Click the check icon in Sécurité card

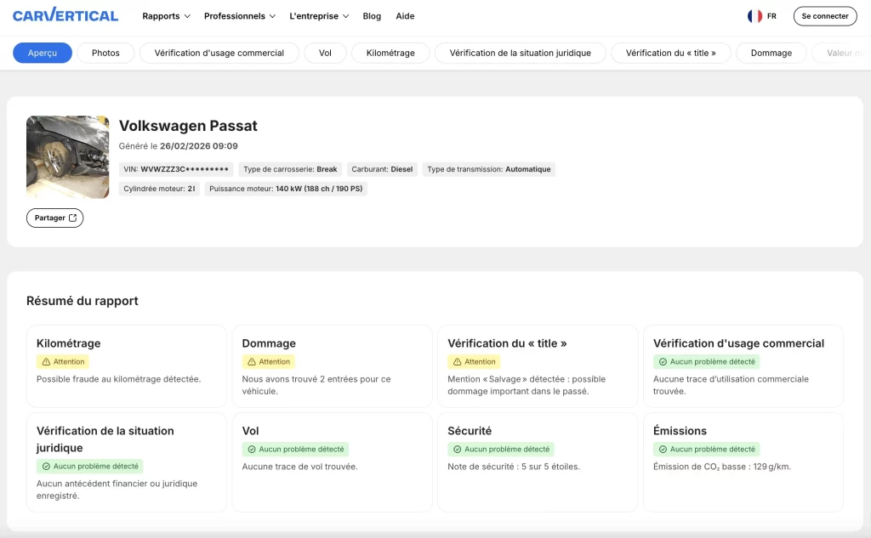457,449
